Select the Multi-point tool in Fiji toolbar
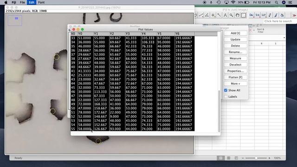The height and width of the screenshot is (167, 297). [213, 15]
